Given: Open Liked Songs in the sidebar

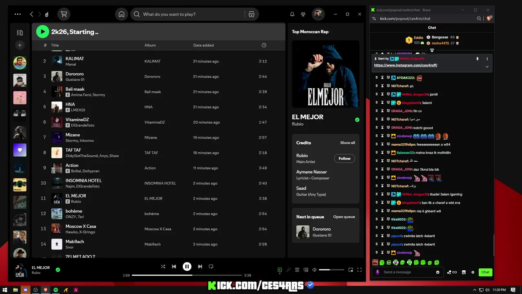Looking at the screenshot, I should point(20,150).
